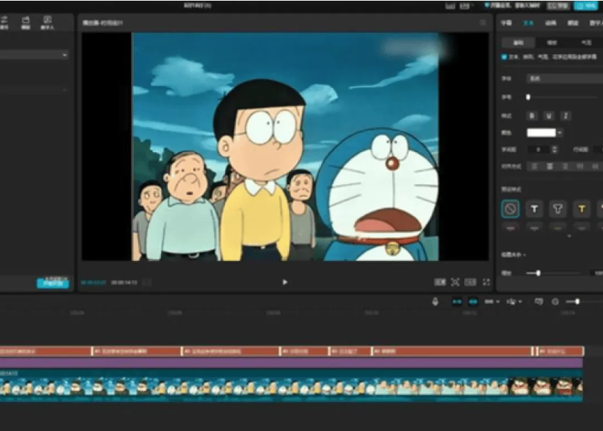Toggle the auto snapping link button in timeline toolbar
The width and height of the screenshot is (603, 431).
coord(473,302)
